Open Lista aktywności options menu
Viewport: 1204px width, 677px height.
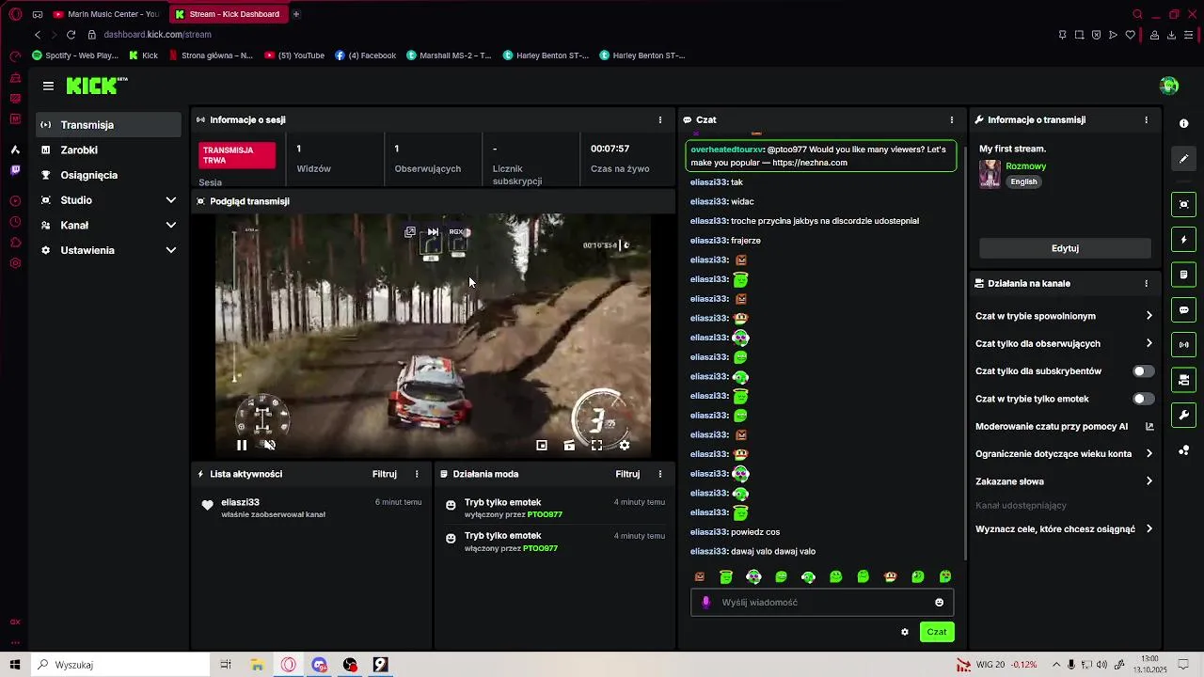[x=417, y=474]
